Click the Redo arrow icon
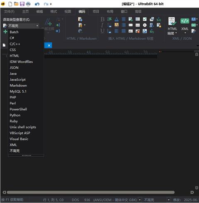The image size is (199, 203). [46, 4]
